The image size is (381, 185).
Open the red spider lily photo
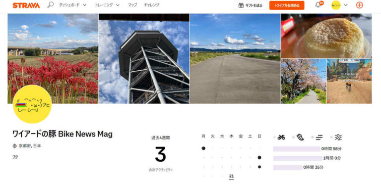53,58
